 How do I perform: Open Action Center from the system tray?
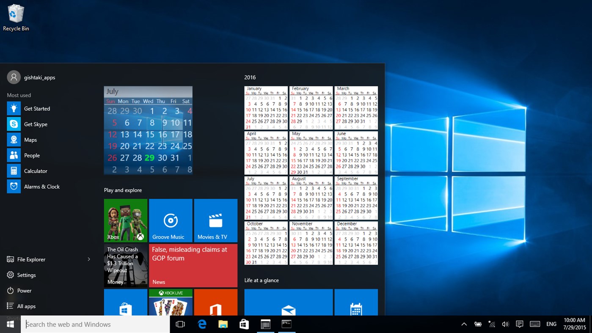(x=519, y=324)
